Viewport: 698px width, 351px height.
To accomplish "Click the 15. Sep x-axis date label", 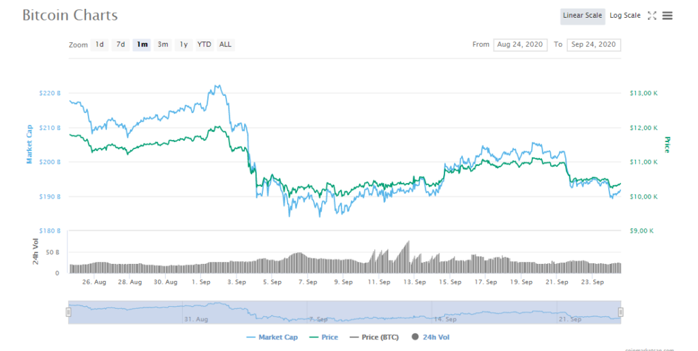I will pyautogui.click(x=450, y=282).
